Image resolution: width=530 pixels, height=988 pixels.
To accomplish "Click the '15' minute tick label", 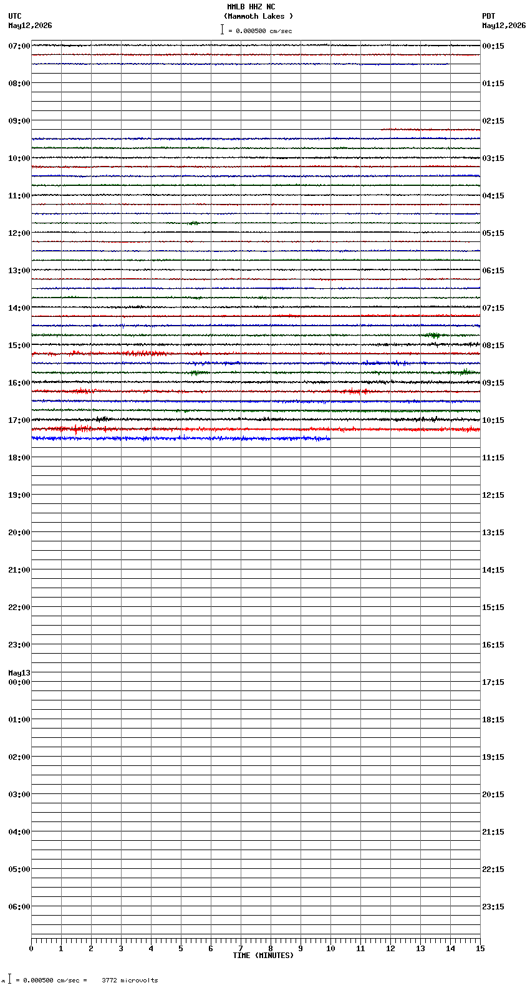I will tap(480, 949).
